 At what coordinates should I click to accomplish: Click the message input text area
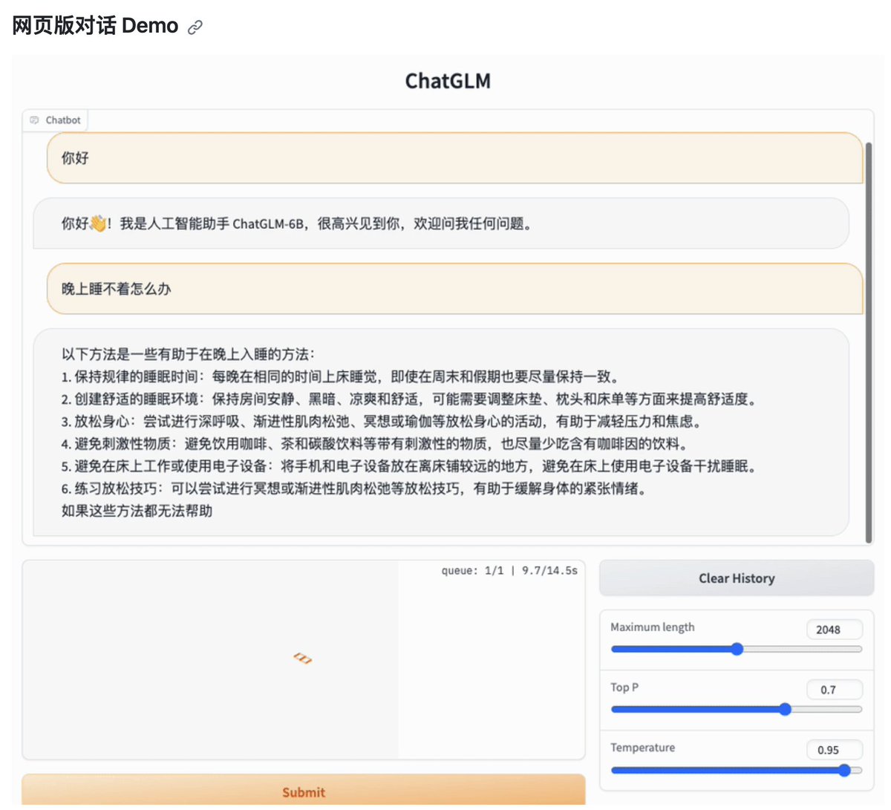point(304,659)
